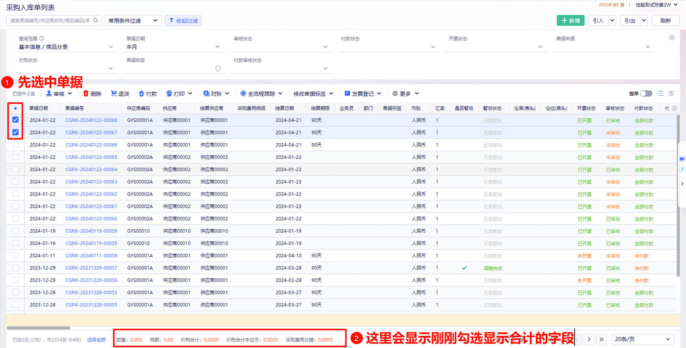Image resolution: width=686 pixels, height=348 pixels.
Task: Open the chat bubble side icon
Action: tap(682, 159)
